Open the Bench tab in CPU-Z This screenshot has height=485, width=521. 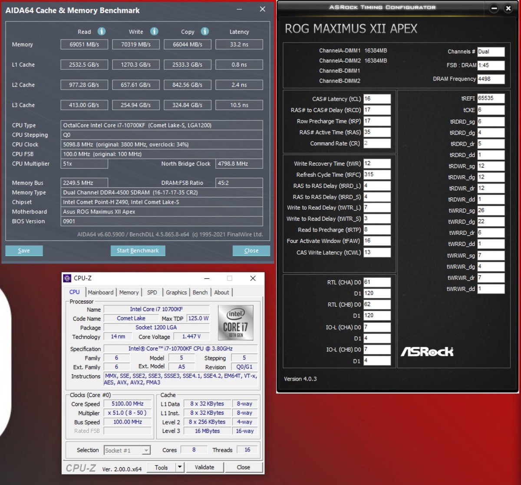(200, 293)
